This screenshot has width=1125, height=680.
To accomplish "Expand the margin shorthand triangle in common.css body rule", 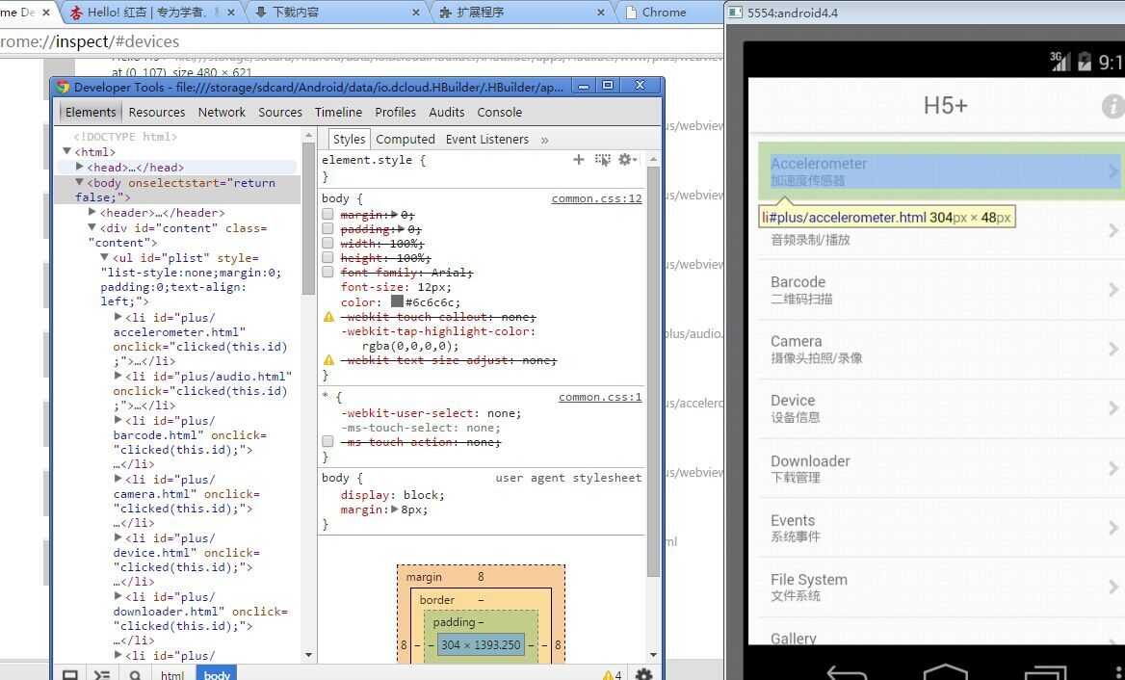I will click(394, 215).
